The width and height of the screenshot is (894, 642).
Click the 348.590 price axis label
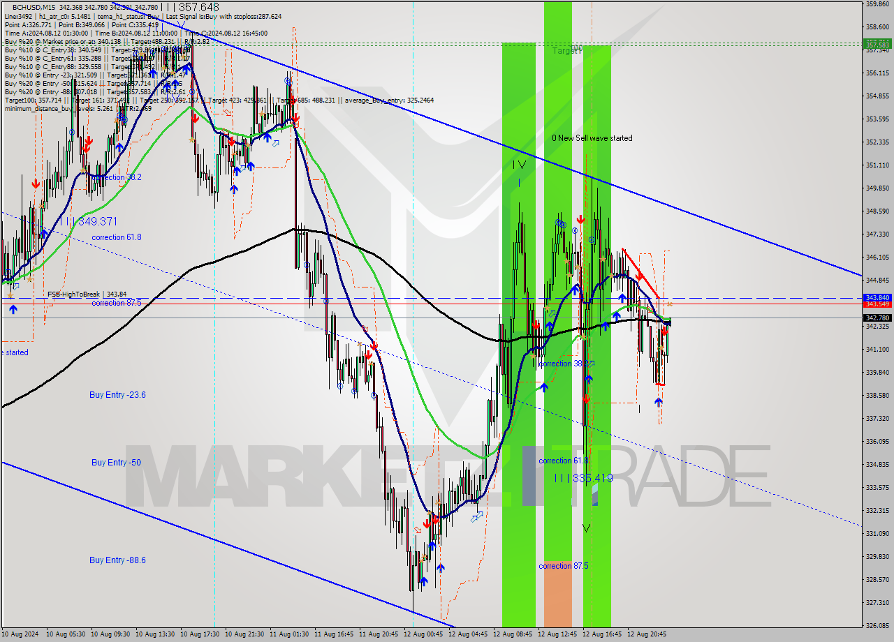[x=877, y=211]
